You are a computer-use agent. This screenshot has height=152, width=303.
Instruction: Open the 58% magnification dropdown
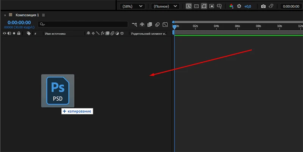tap(132, 6)
